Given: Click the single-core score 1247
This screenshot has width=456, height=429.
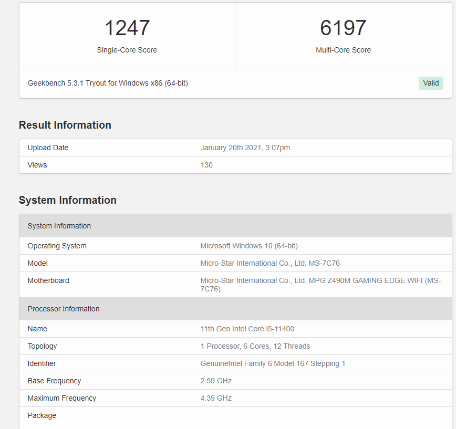Looking at the screenshot, I should (x=127, y=28).
